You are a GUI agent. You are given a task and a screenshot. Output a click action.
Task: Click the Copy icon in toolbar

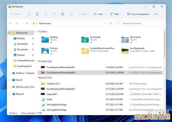(x=37, y=14)
